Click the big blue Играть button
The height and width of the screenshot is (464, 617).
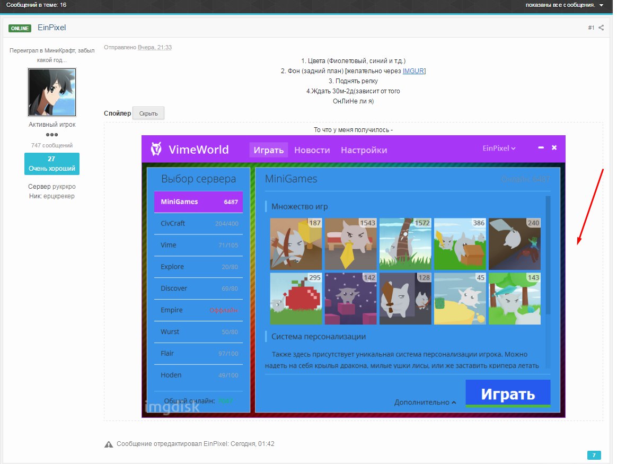click(x=508, y=393)
